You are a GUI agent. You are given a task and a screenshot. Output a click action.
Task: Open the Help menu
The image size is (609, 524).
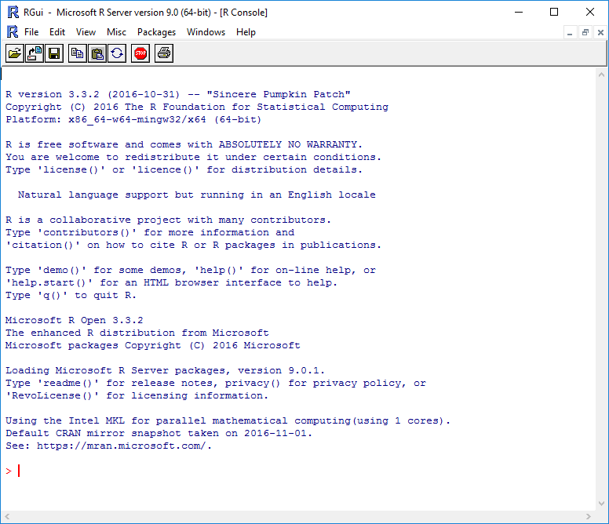(x=246, y=32)
